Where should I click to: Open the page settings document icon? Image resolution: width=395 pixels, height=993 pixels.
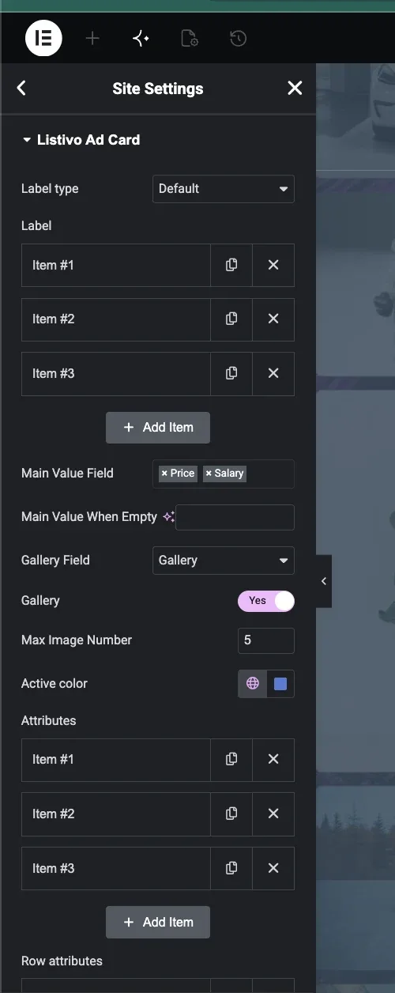pyautogui.click(x=190, y=38)
